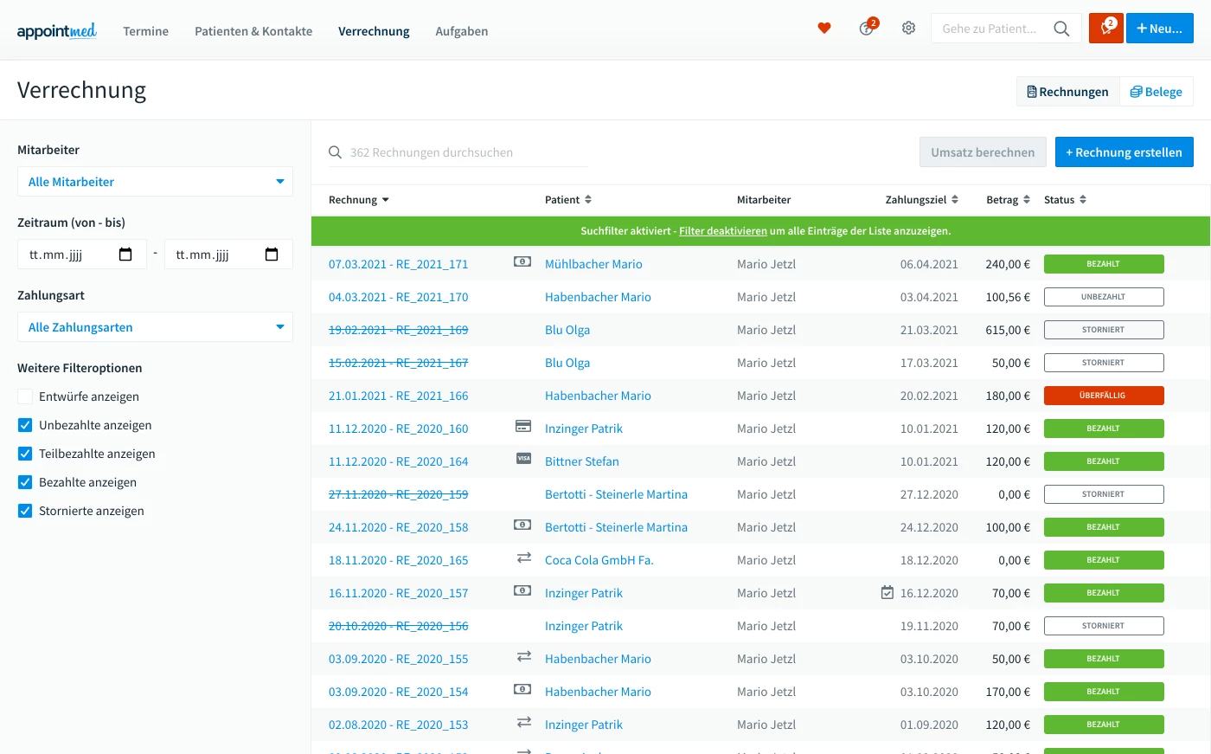Screen dimensions: 1211x754
Task: Open Termine menu
Action: (x=146, y=31)
